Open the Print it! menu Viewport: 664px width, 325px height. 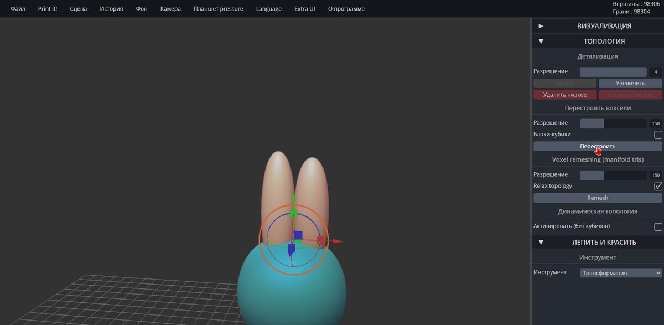tap(48, 9)
